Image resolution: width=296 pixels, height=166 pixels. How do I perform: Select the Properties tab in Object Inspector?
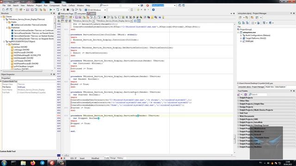(6, 78)
